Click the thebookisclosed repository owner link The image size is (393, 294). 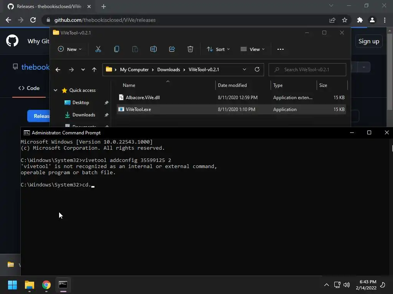pos(35,67)
